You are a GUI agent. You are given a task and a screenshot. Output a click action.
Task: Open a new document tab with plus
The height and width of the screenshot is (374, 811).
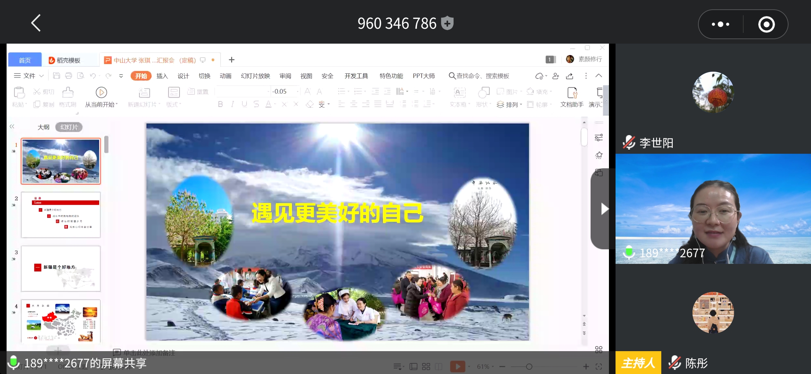point(232,60)
